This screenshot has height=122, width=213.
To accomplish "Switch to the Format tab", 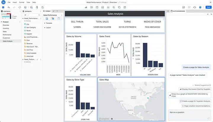I will [x=48, y=11].
